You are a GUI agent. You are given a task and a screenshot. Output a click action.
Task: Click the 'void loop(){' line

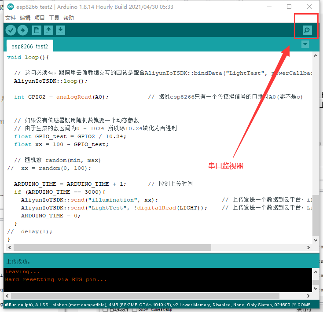click(28, 57)
